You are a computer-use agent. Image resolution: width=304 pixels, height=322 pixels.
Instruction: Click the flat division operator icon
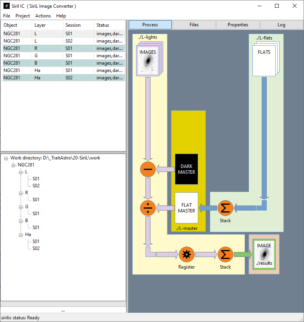pyautogui.click(x=148, y=208)
